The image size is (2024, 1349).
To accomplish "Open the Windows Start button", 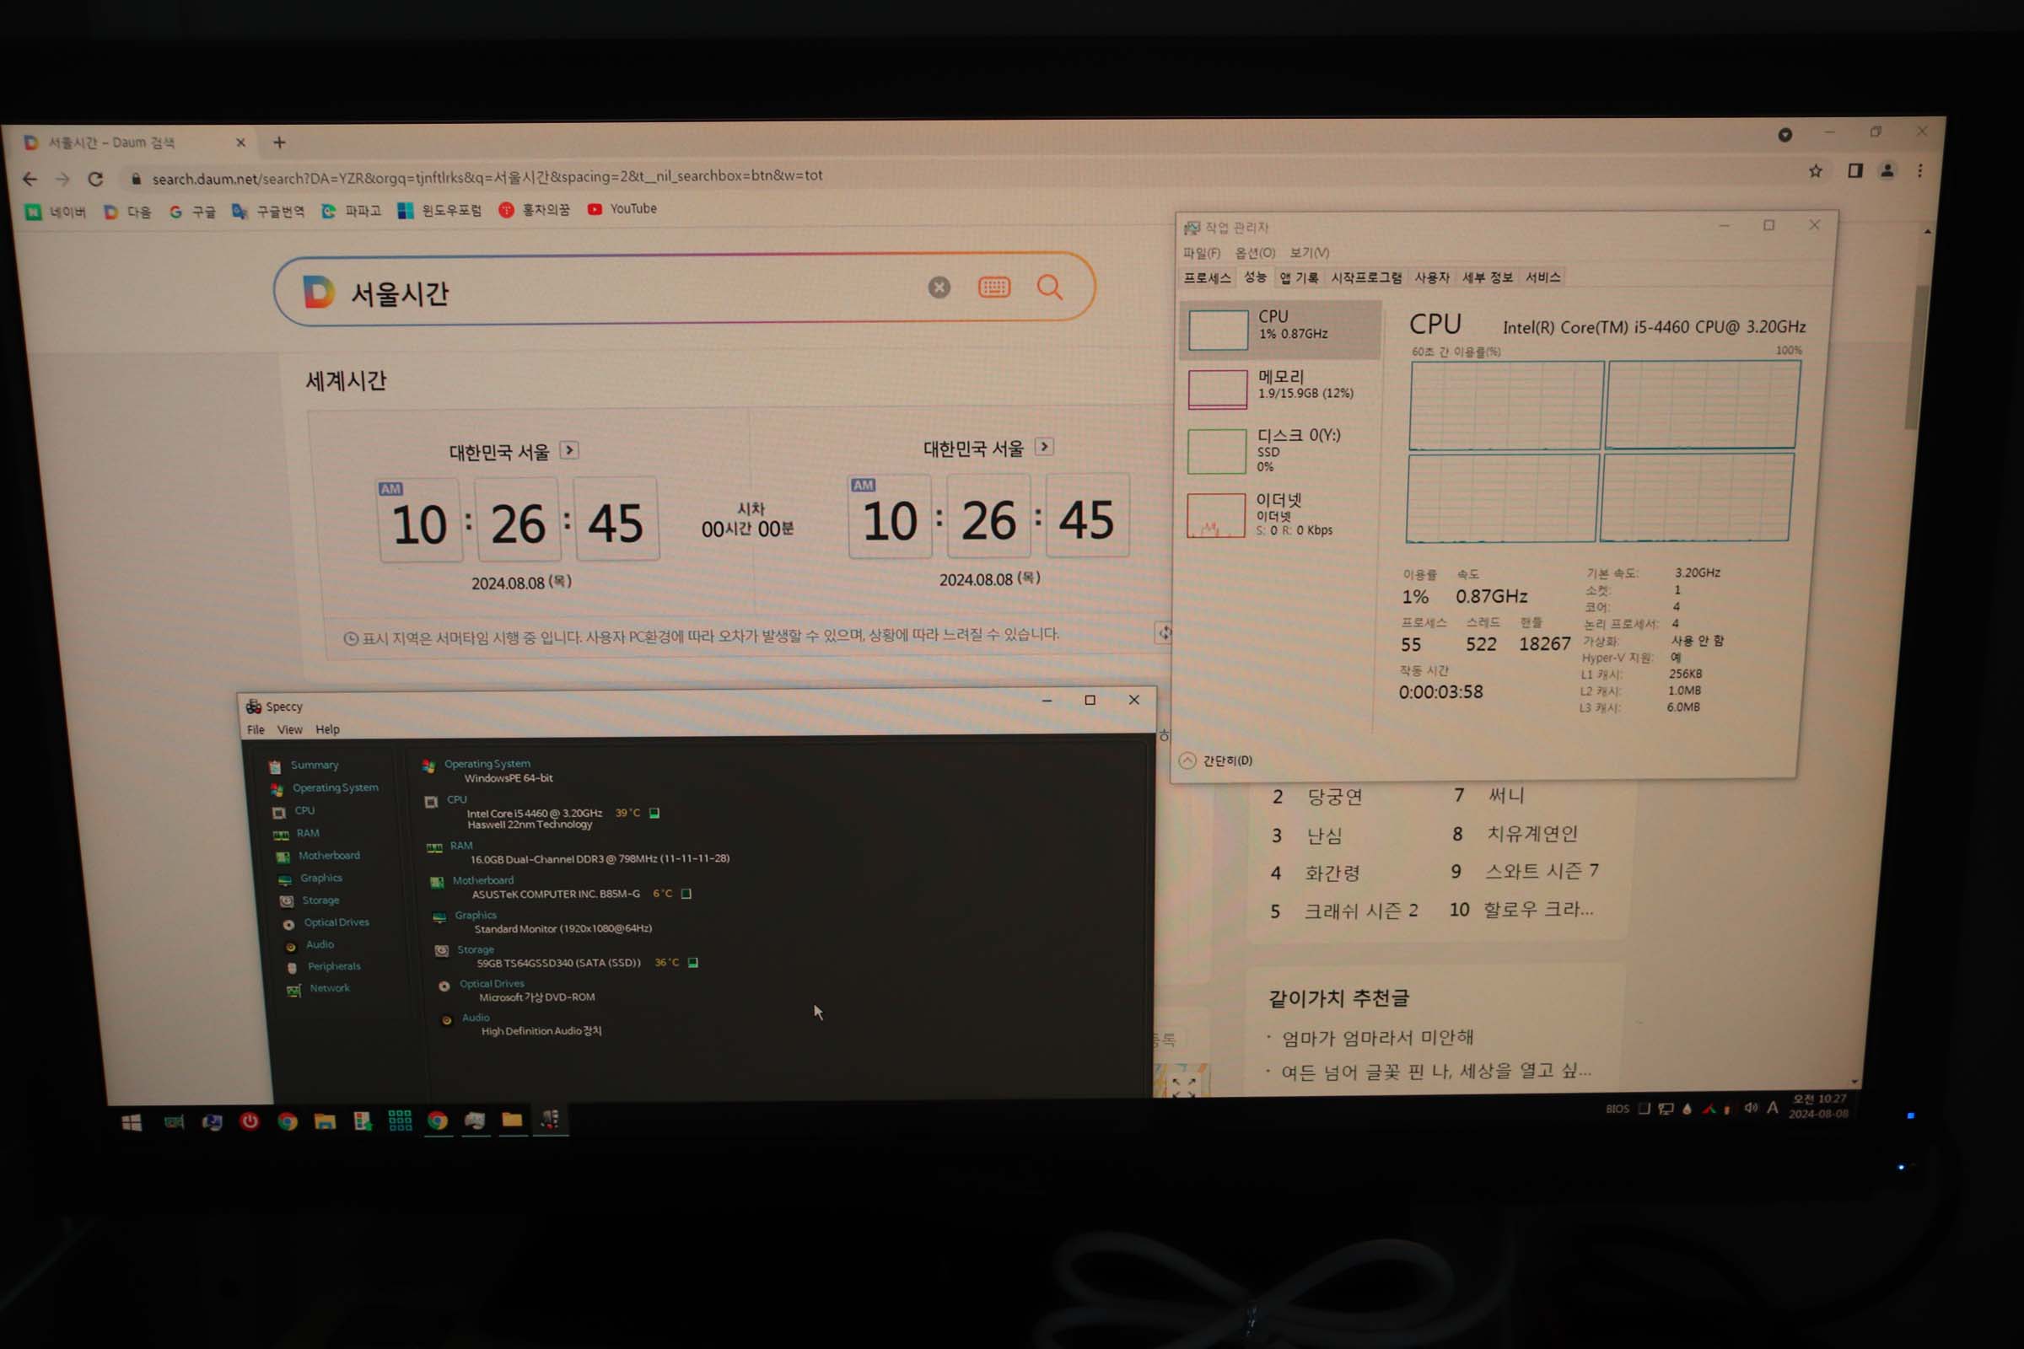I will click(132, 1122).
